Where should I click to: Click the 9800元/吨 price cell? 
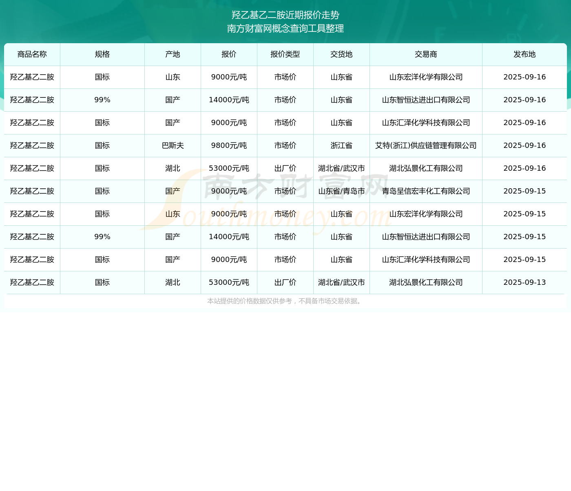click(229, 145)
